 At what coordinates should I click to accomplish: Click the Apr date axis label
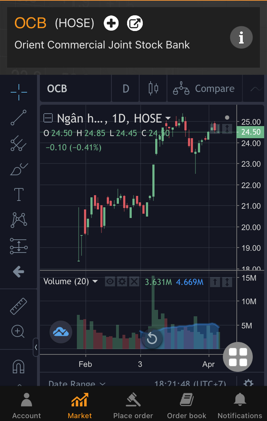click(x=209, y=364)
